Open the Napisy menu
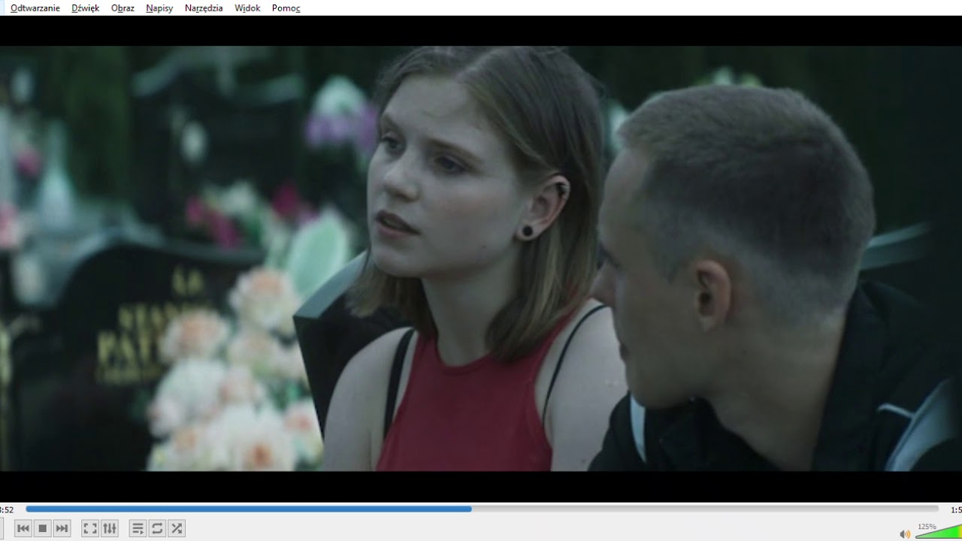The height and width of the screenshot is (541, 962). [159, 8]
